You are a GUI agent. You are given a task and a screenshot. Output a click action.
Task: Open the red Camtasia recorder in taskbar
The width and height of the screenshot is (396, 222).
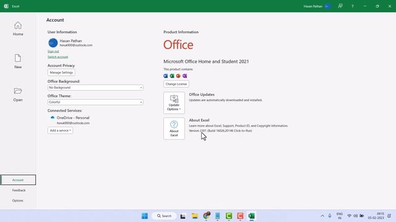click(240, 216)
